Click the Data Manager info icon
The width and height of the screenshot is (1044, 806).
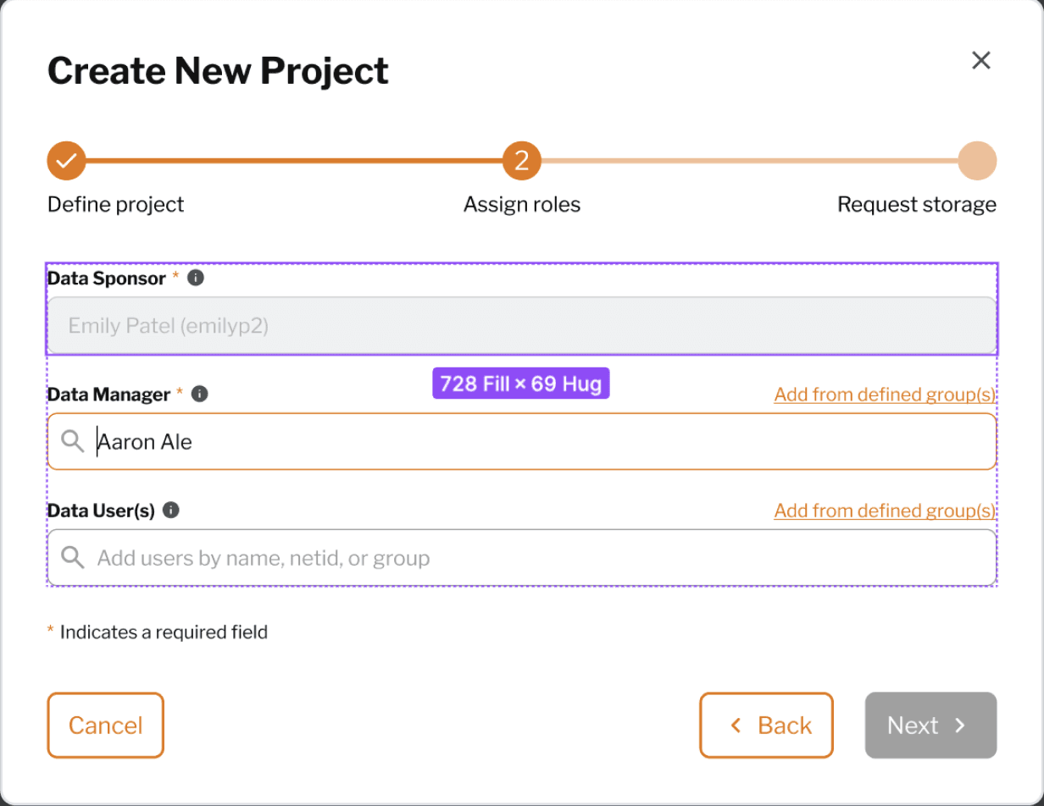click(x=200, y=394)
